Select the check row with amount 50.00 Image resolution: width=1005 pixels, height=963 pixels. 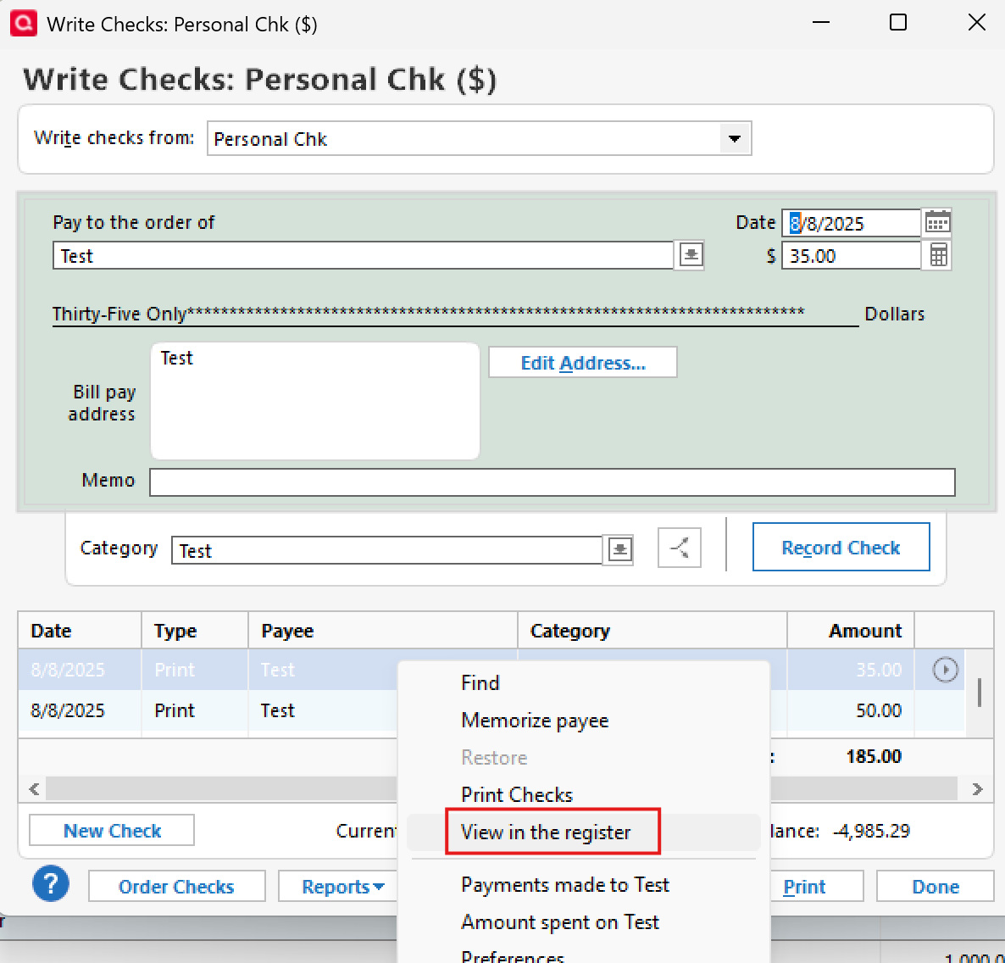[491, 710]
